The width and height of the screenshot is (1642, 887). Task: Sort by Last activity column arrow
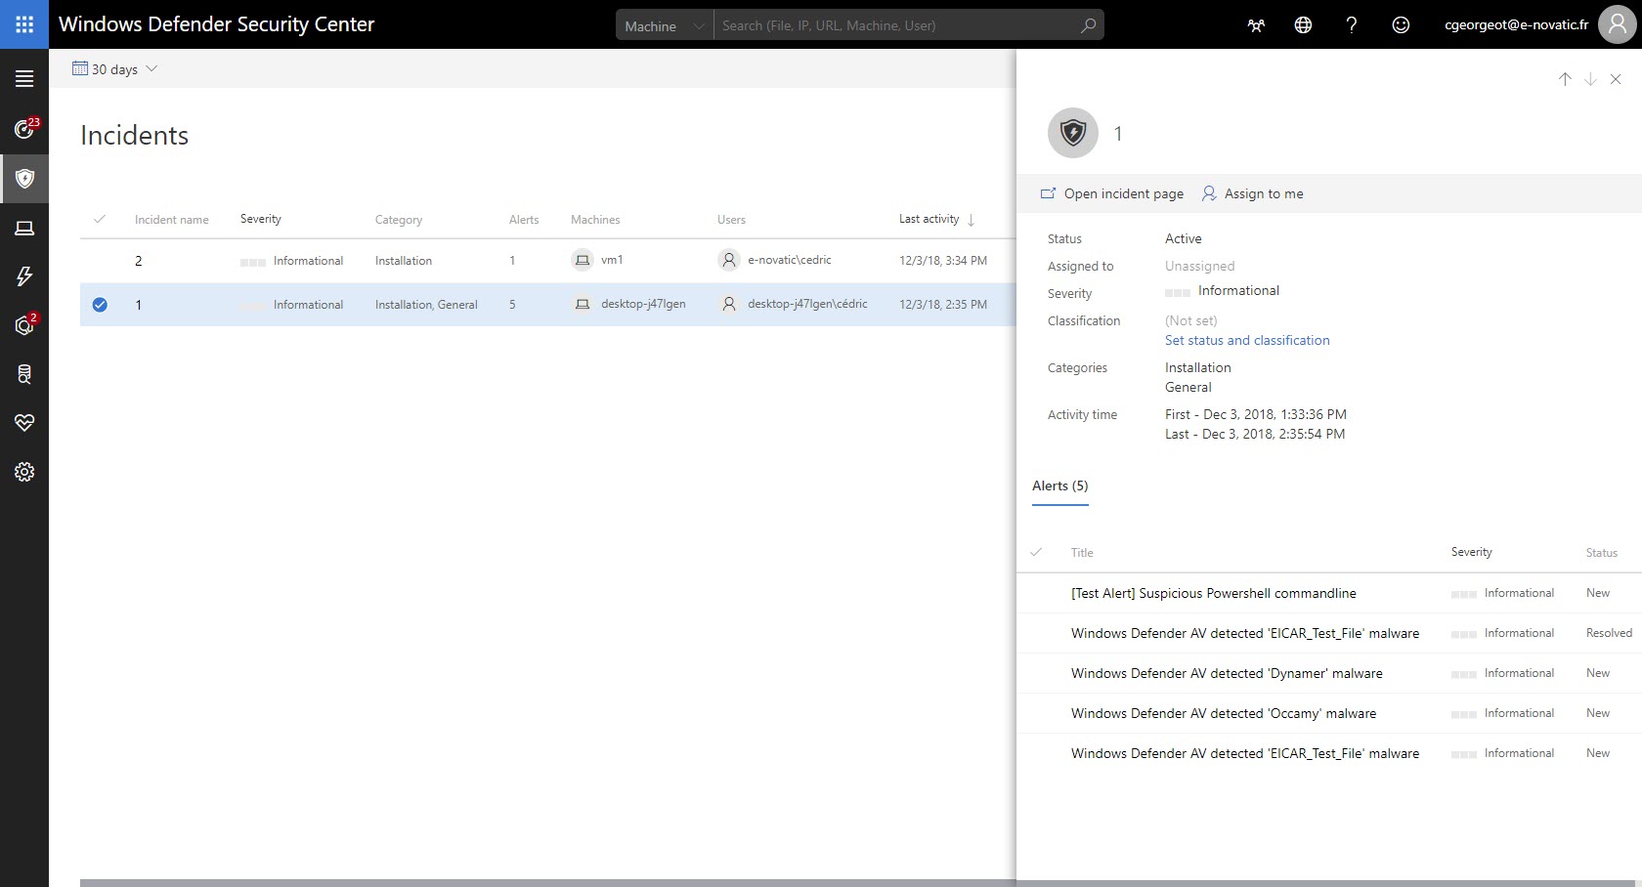(971, 220)
